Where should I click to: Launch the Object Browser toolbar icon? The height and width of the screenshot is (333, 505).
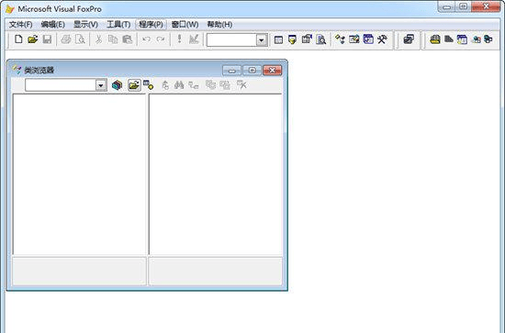coord(353,39)
